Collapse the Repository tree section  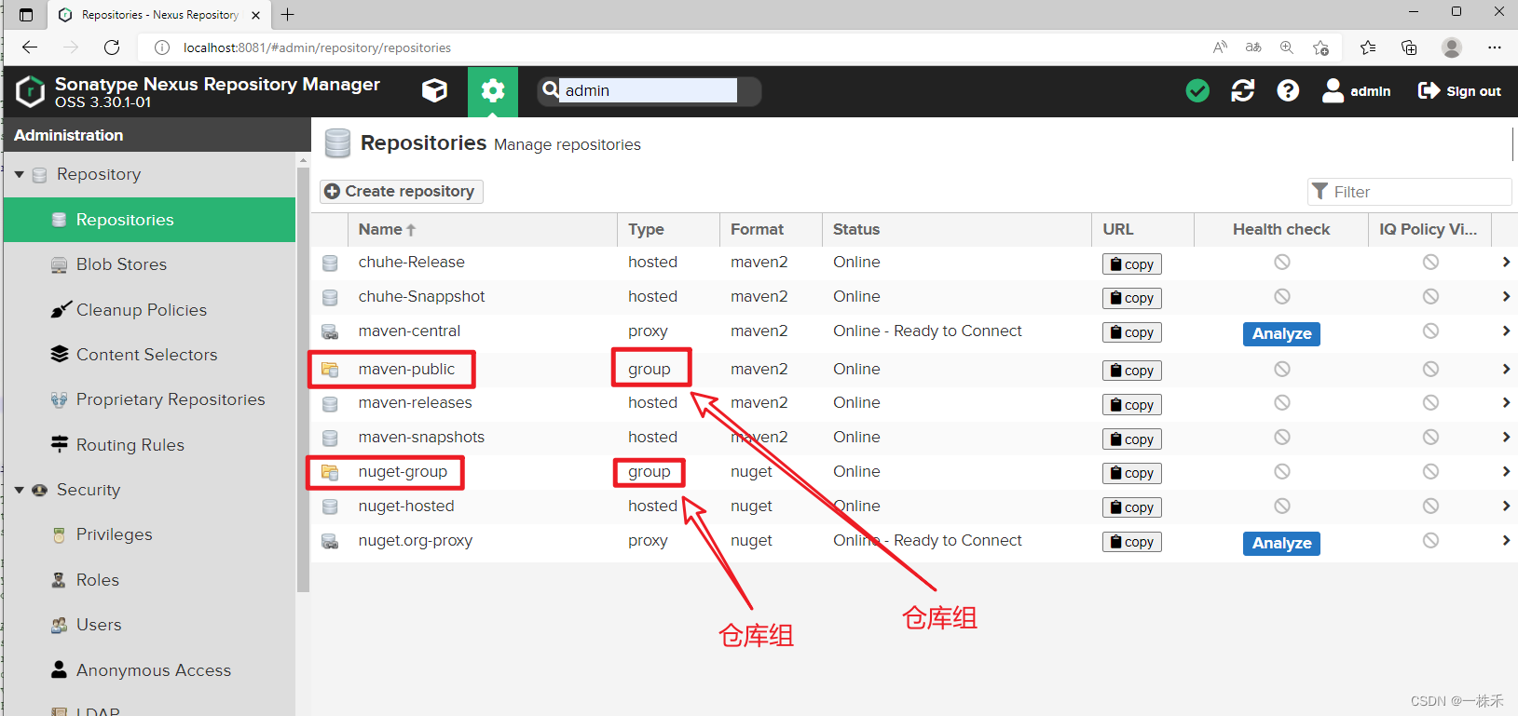point(20,174)
